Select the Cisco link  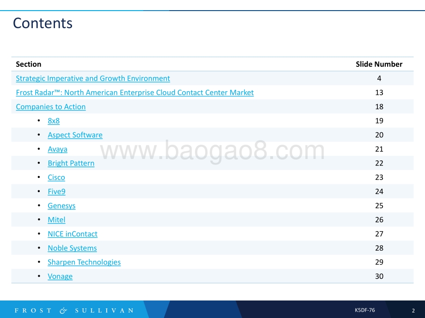pos(56,177)
